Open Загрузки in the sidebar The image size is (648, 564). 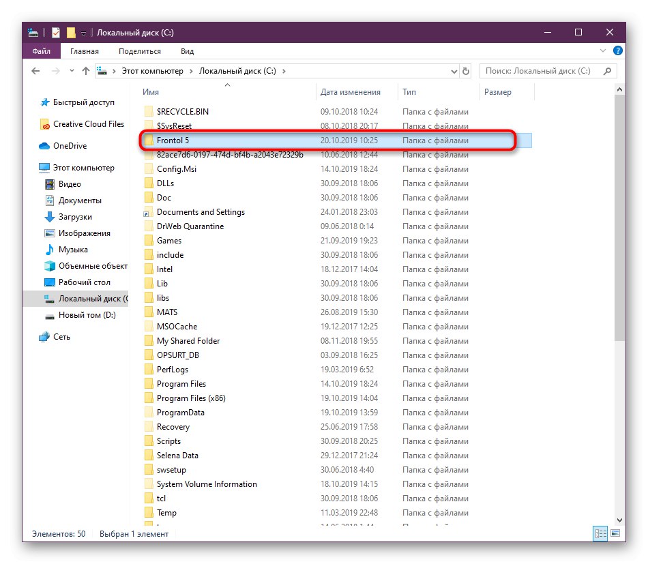tap(68, 217)
